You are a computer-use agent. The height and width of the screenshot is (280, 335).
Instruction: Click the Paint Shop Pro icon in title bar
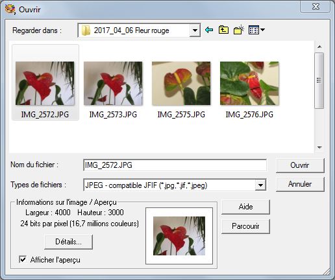pos(10,9)
